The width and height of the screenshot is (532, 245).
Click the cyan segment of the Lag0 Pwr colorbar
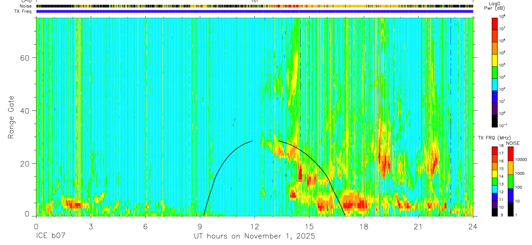tap(495, 84)
